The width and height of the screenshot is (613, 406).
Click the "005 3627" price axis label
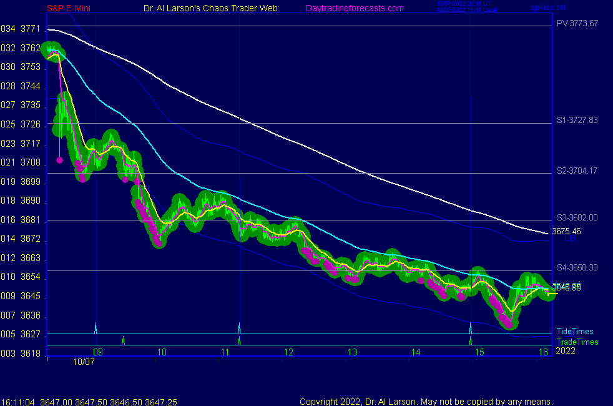pos(21,334)
